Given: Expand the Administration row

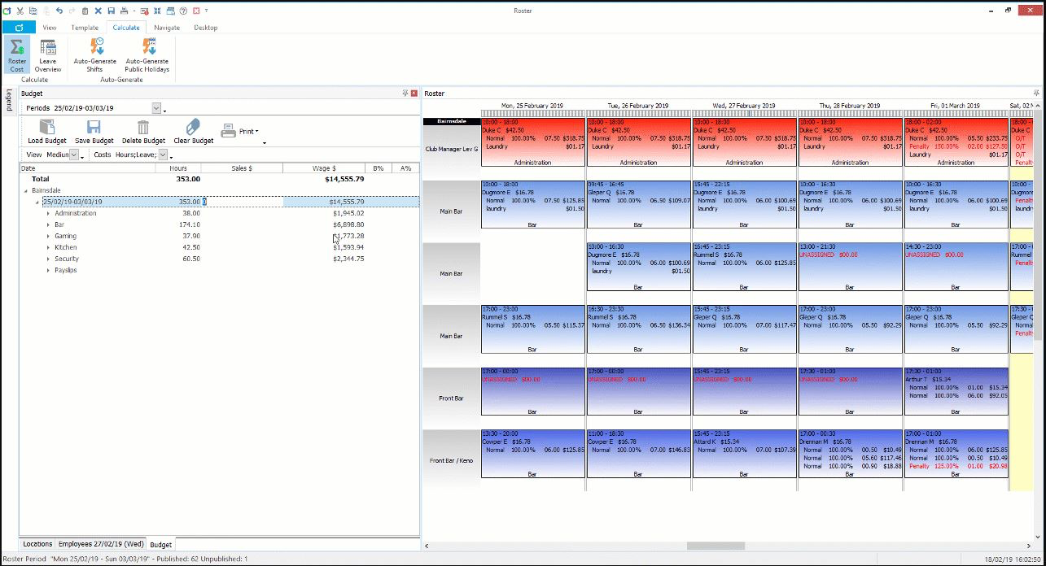Looking at the screenshot, I should [49, 213].
